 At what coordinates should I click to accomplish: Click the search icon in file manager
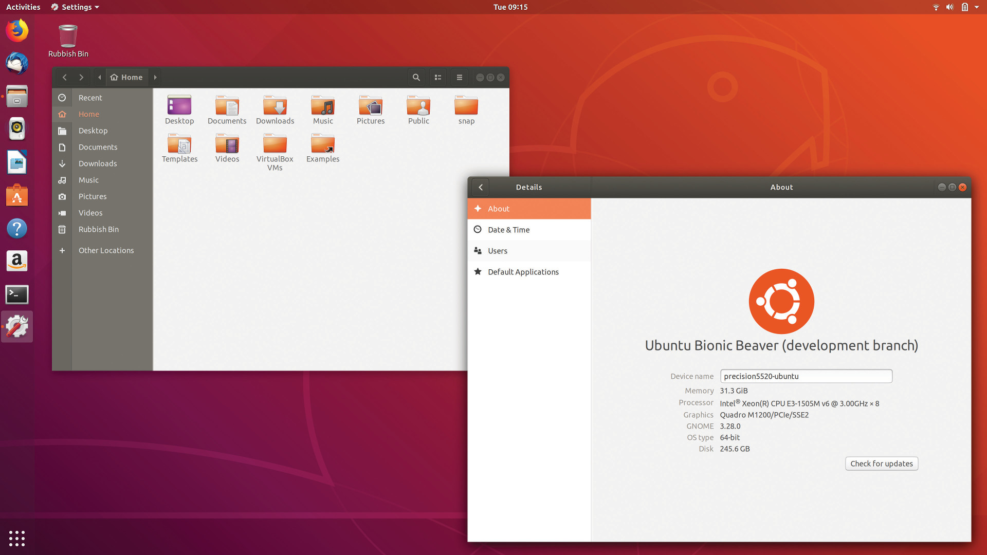[x=416, y=77]
